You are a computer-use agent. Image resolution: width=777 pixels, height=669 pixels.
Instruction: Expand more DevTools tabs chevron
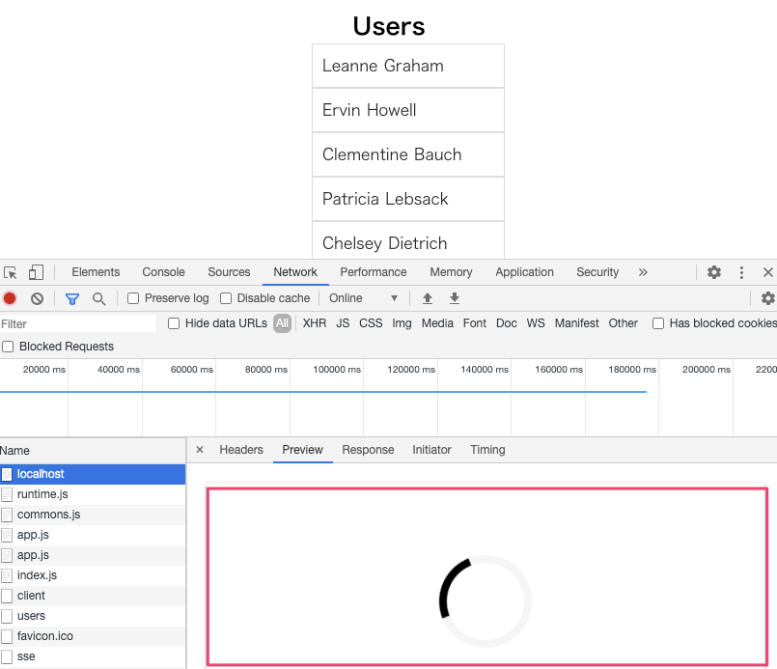coord(643,272)
